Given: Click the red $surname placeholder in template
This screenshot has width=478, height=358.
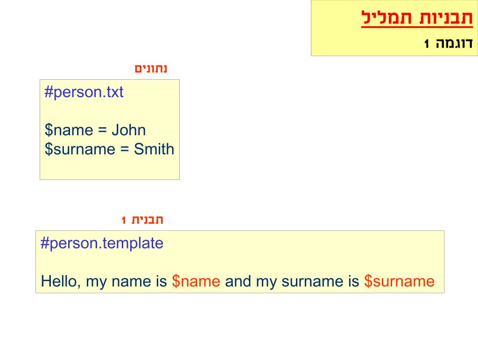Looking at the screenshot, I should coord(400,281).
